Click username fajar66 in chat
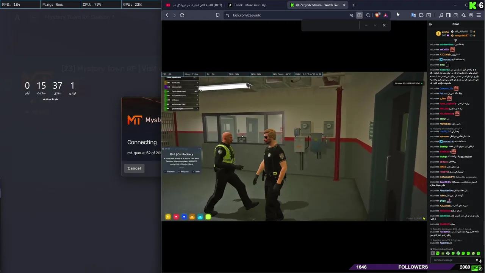 [x=444, y=243]
